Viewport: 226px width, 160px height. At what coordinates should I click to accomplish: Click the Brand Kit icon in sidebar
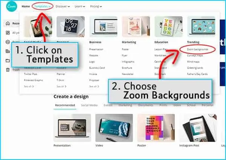tap(8, 42)
